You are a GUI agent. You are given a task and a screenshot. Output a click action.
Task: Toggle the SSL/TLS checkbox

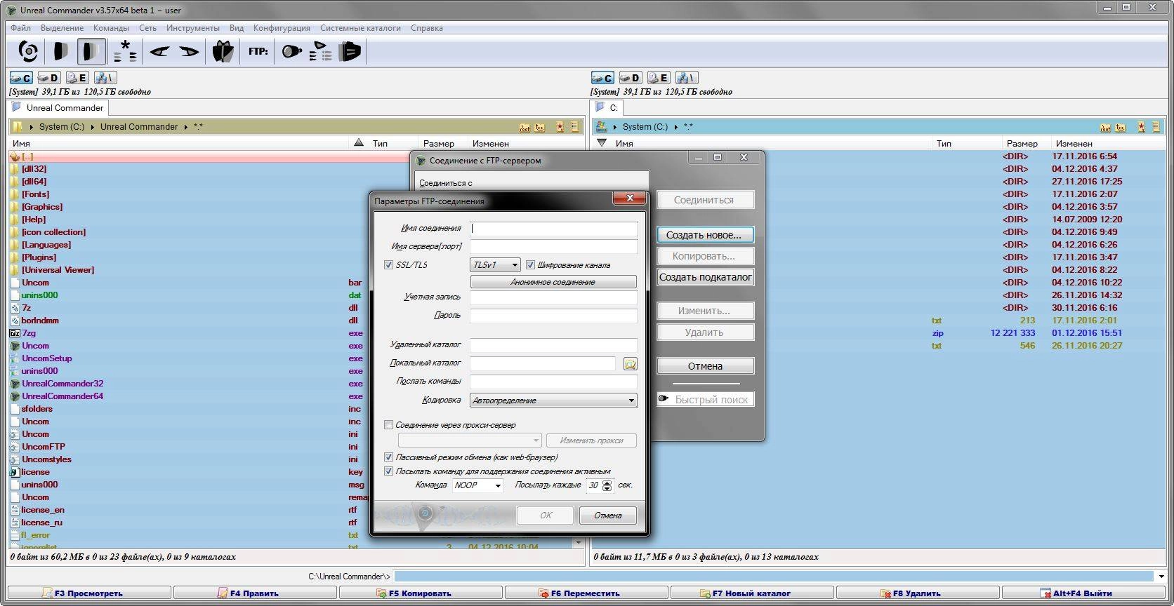tap(388, 265)
